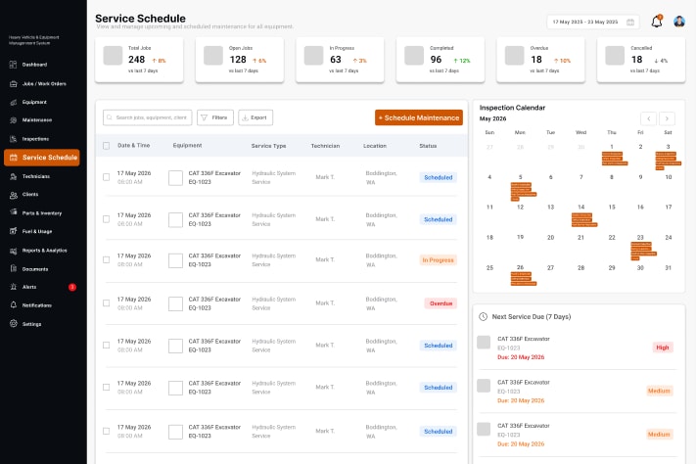Click the Total Jobs card icon
The height and width of the screenshot is (464, 696).
coord(113,56)
